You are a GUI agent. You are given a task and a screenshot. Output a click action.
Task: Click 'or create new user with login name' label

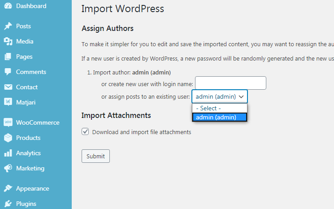pos(147,84)
